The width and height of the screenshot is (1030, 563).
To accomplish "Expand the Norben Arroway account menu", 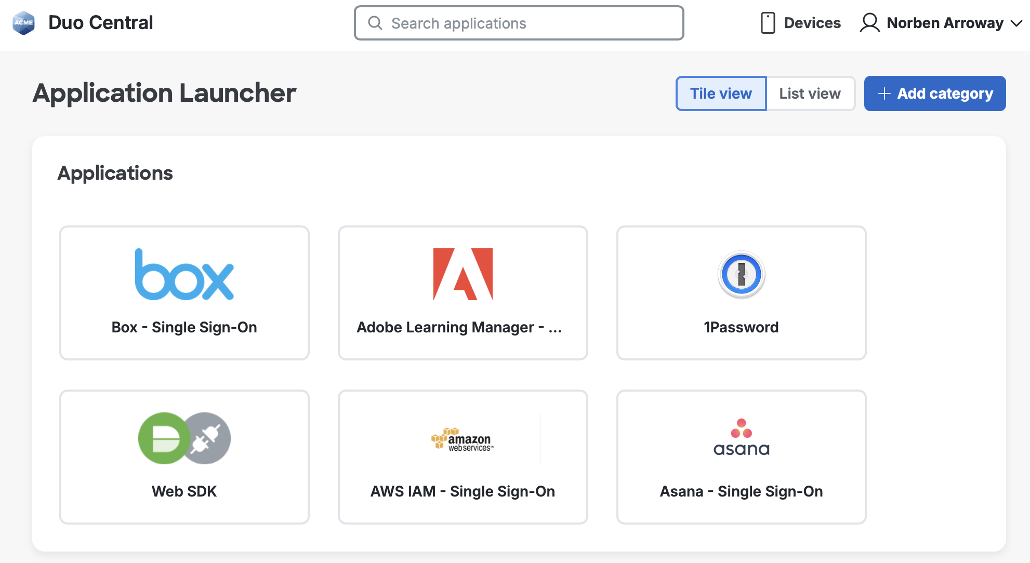I will point(1016,23).
